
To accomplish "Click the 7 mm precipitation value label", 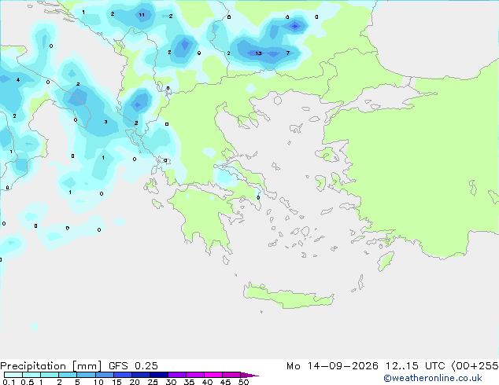I will point(288,53).
